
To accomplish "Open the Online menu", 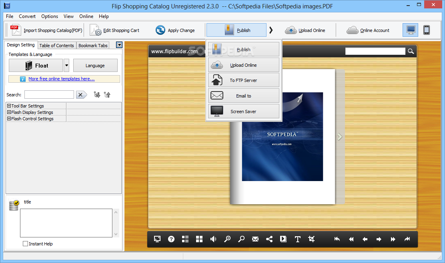I will (86, 16).
